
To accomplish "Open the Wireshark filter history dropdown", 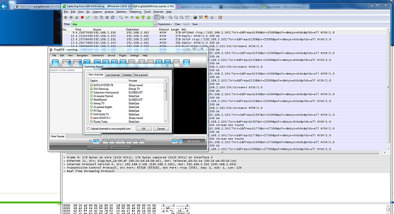I will (x=154, y=24).
